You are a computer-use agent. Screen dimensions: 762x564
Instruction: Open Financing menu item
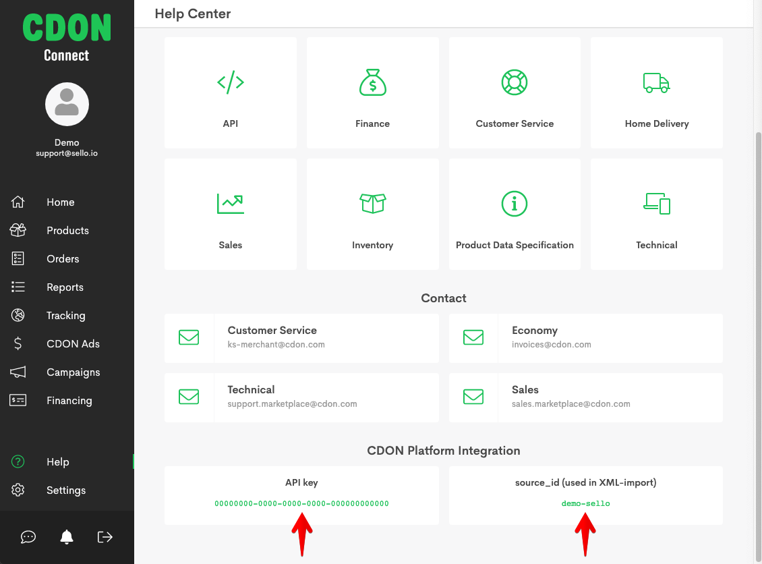pyautogui.click(x=69, y=401)
